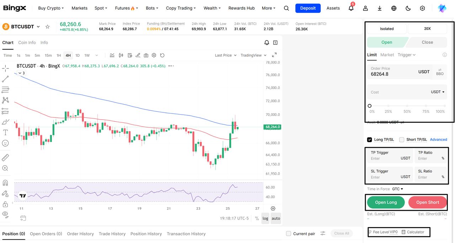Take a chart snapshot with camera icon

point(146,55)
